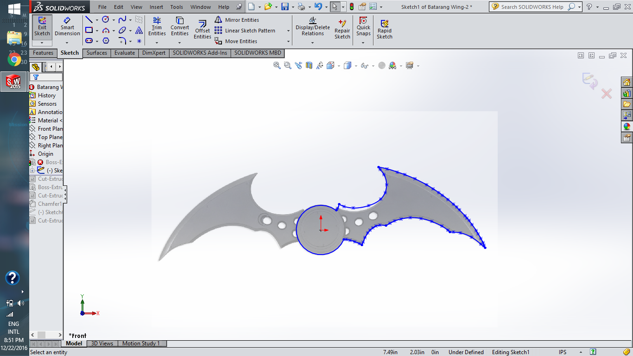Click Edit Appearance in view toolbar

coord(382,66)
